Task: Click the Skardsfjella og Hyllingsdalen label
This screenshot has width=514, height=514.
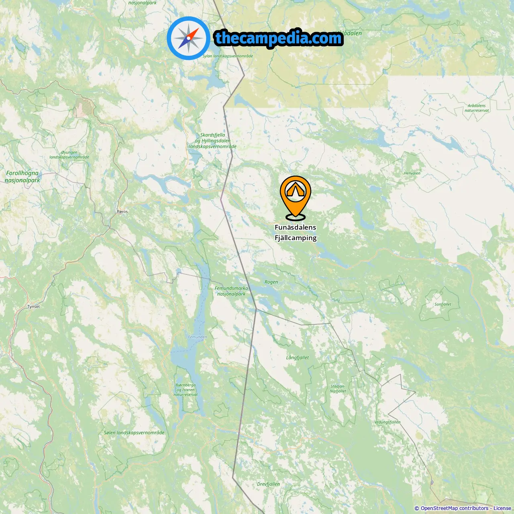Action: [213, 141]
